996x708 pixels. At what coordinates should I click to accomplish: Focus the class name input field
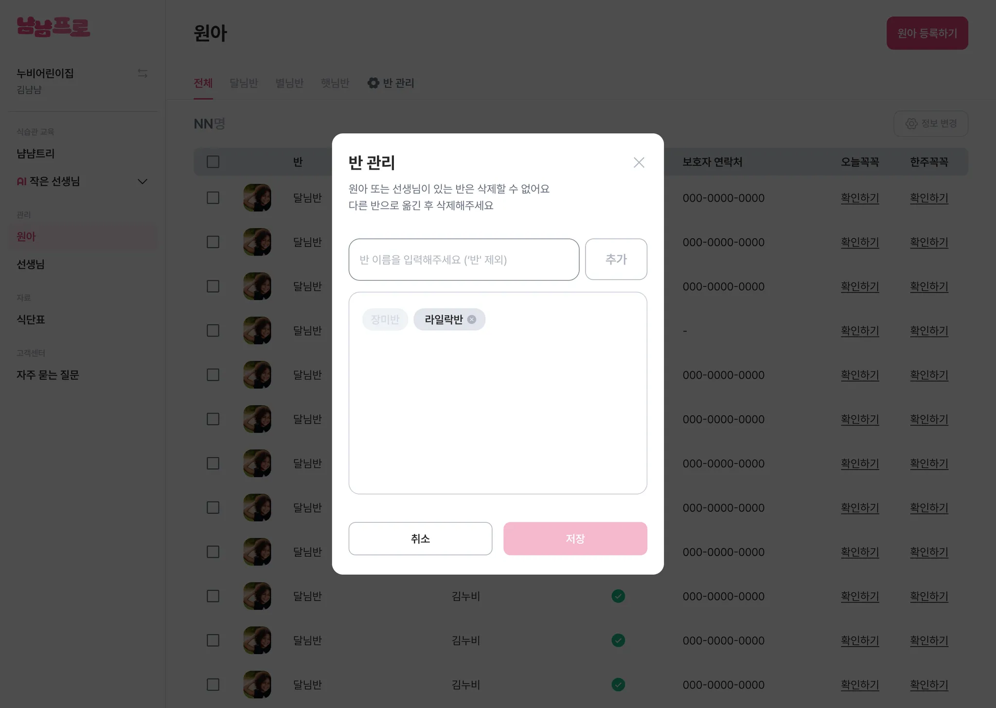pyautogui.click(x=463, y=260)
